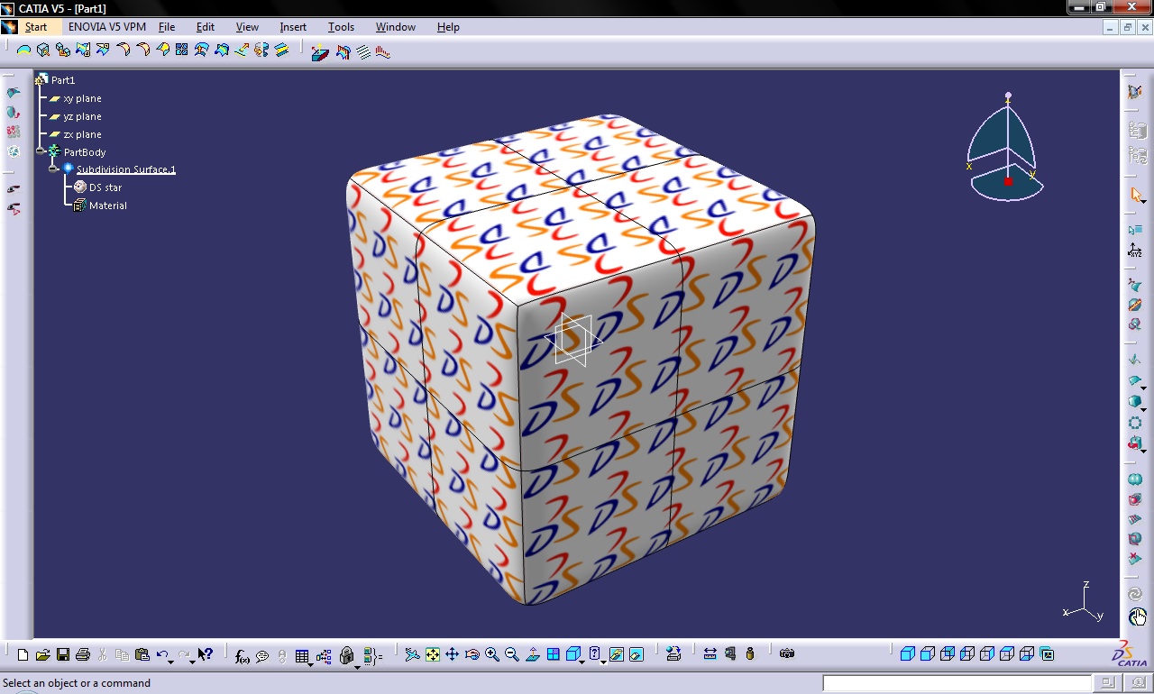
Task: Click the Multi-View window icon
Action: (x=553, y=654)
